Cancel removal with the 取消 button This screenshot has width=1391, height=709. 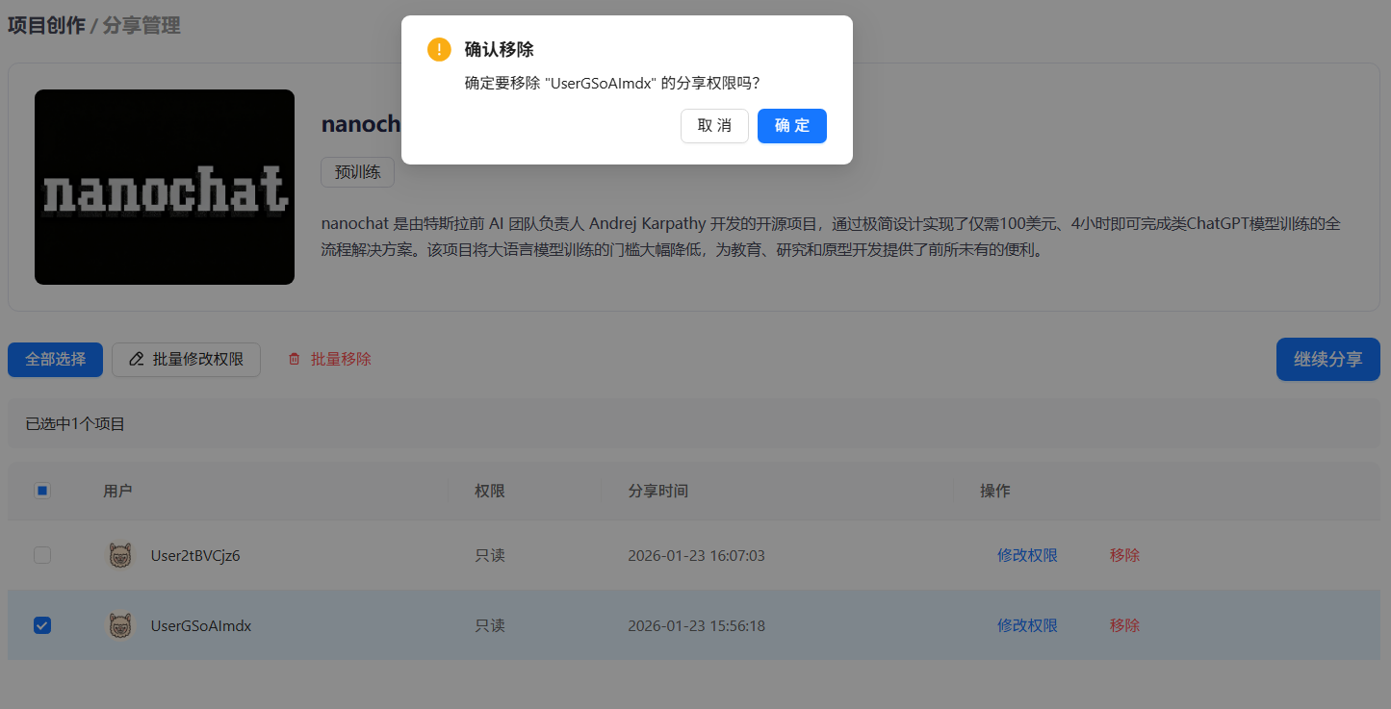[714, 126]
